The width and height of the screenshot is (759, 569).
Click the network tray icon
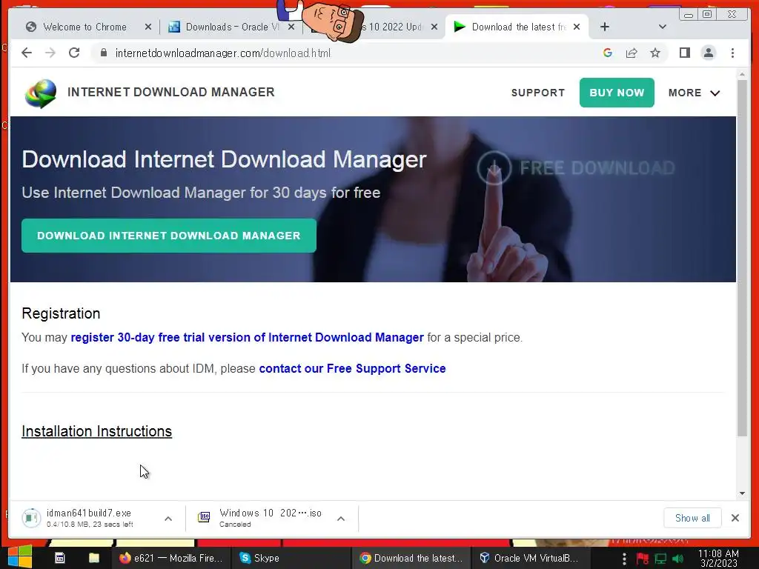[660, 559]
